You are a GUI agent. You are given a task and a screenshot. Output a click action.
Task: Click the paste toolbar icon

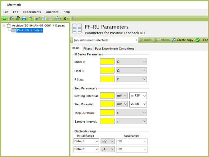click(50, 18)
